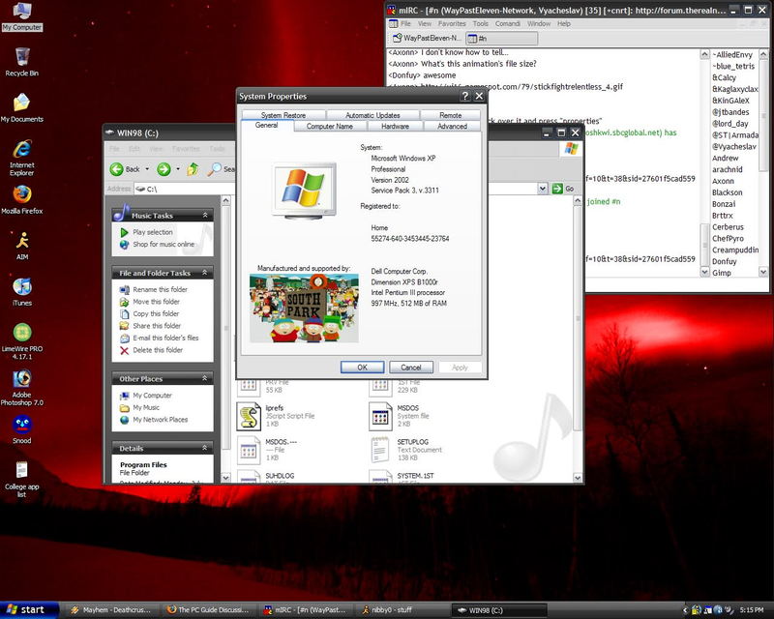Click OK in System Properties
Image resolution: width=774 pixels, height=619 pixels.
pyautogui.click(x=362, y=368)
